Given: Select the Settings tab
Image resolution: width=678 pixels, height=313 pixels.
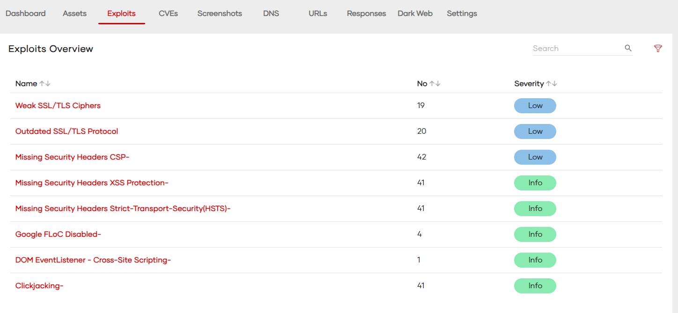Looking at the screenshot, I should coord(462,14).
